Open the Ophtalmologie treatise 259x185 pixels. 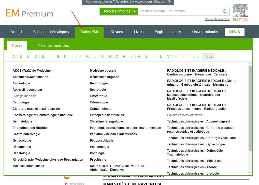click(100, 109)
